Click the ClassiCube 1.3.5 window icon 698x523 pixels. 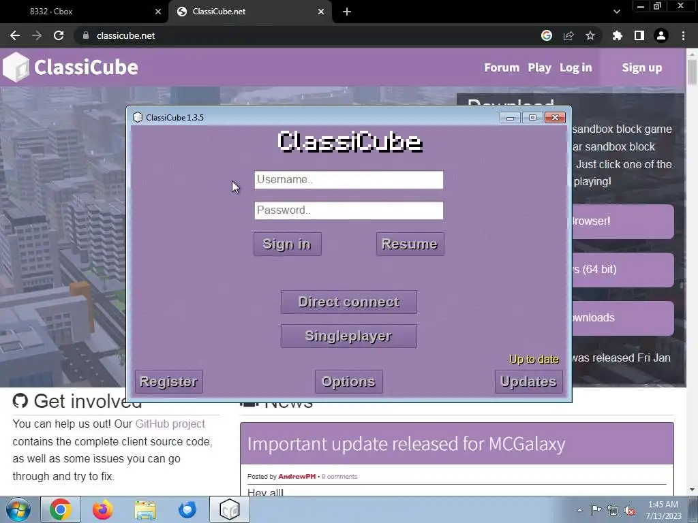138,117
